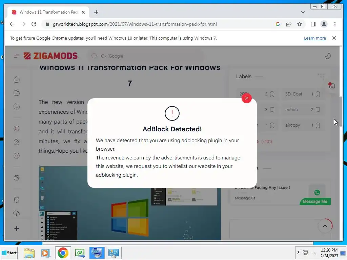The height and width of the screenshot is (260, 347).
Task: Toggle bookmark icon next to 3D-Coat
Action: (x=318, y=94)
